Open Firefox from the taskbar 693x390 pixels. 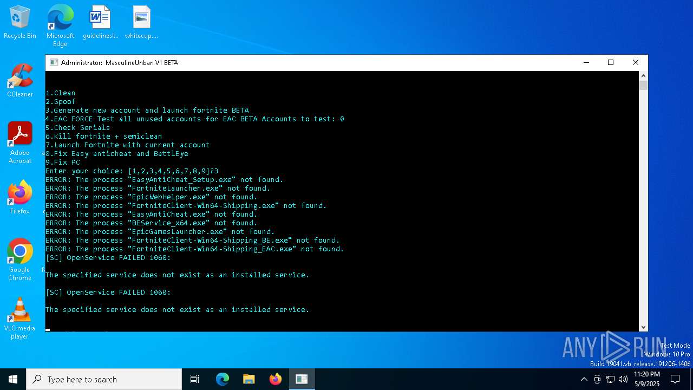coord(276,379)
